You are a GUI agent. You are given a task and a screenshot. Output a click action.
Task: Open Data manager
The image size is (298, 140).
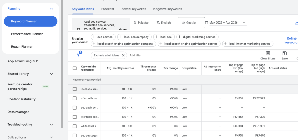click(x=18, y=112)
